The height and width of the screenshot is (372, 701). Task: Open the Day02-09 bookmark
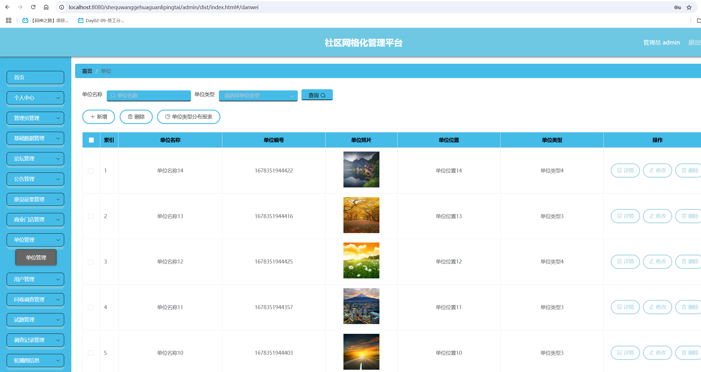tap(101, 20)
